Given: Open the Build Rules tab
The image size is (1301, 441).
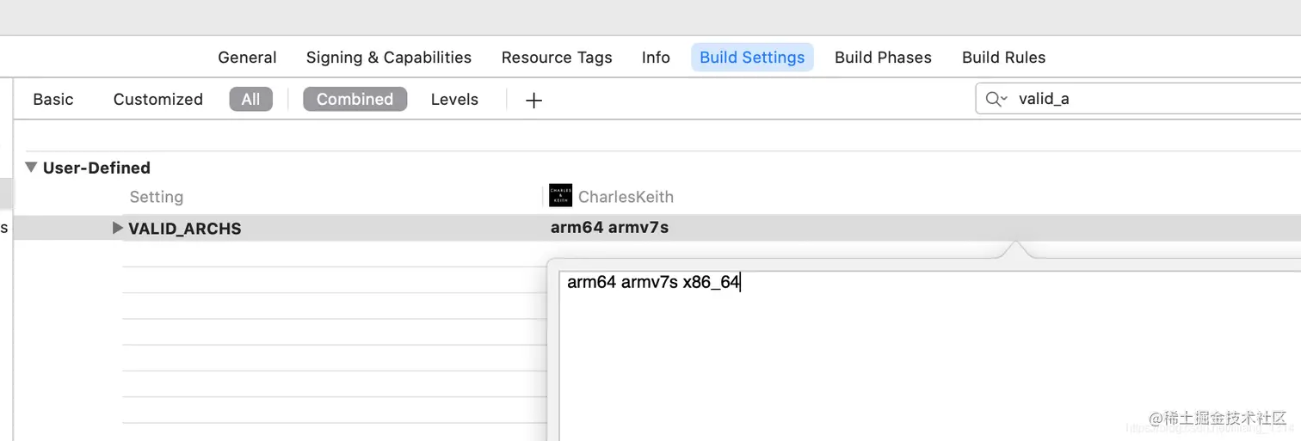Looking at the screenshot, I should [x=1003, y=58].
